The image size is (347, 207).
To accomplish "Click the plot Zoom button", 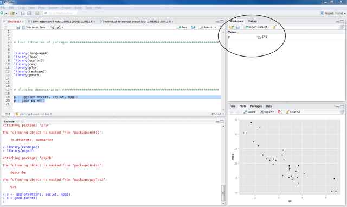I will point(249,112).
